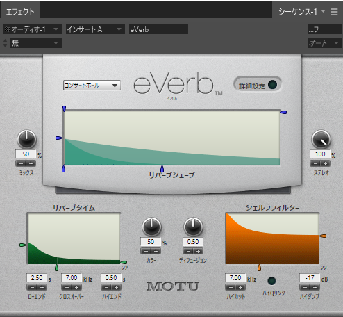The height and width of the screenshot is (317, 343).
Task: Click blue handle at bottom-left of reverb shape
Action: 64,169
